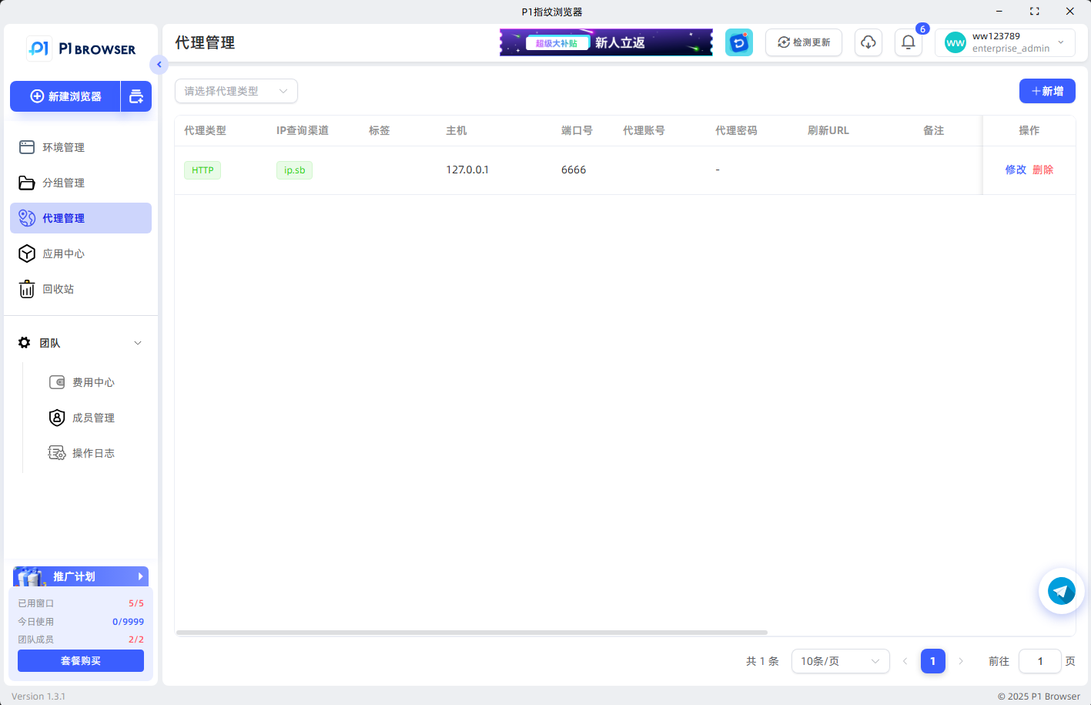Click the 前往 page number input field

[x=1039, y=661]
